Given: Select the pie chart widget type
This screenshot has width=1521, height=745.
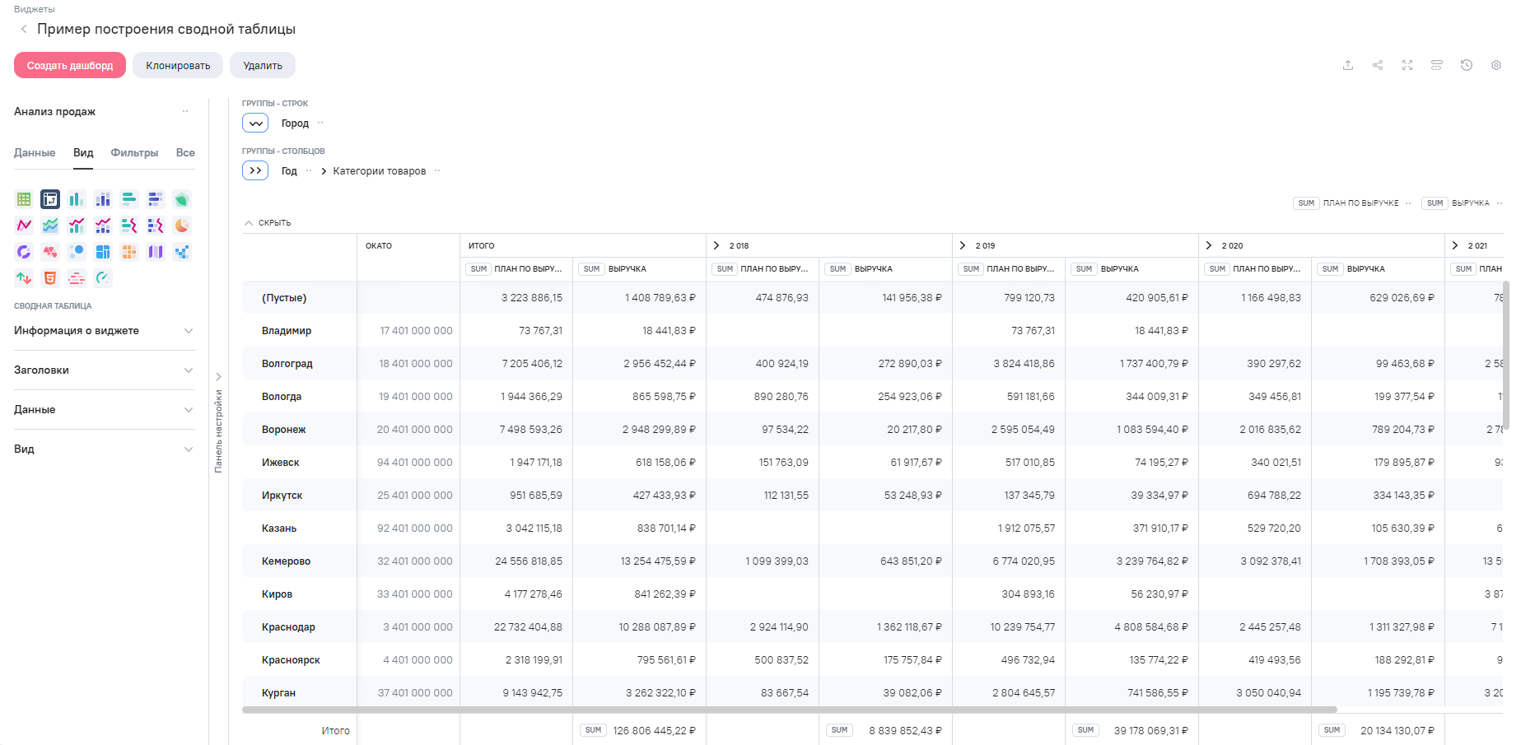Looking at the screenshot, I should [x=182, y=226].
